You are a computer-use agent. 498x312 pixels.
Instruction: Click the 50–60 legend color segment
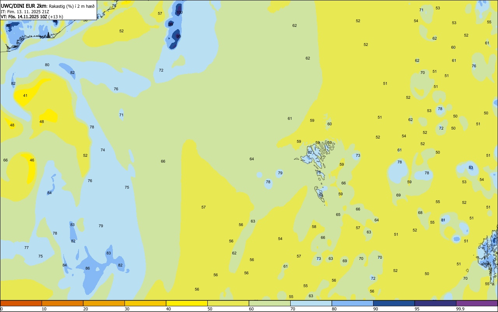pyautogui.click(x=228, y=303)
